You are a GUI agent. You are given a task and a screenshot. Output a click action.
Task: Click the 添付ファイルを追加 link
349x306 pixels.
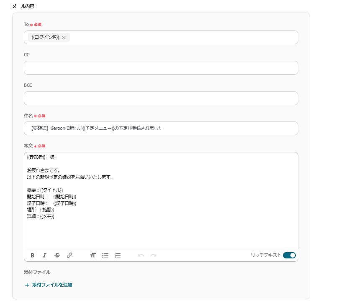click(x=52, y=285)
